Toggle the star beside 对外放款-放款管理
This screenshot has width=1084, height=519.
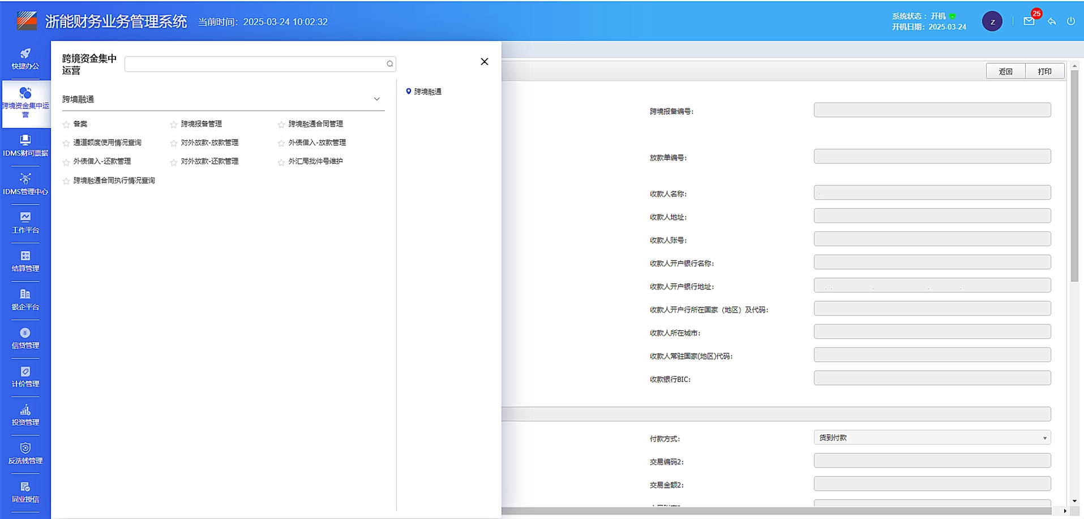pos(173,142)
